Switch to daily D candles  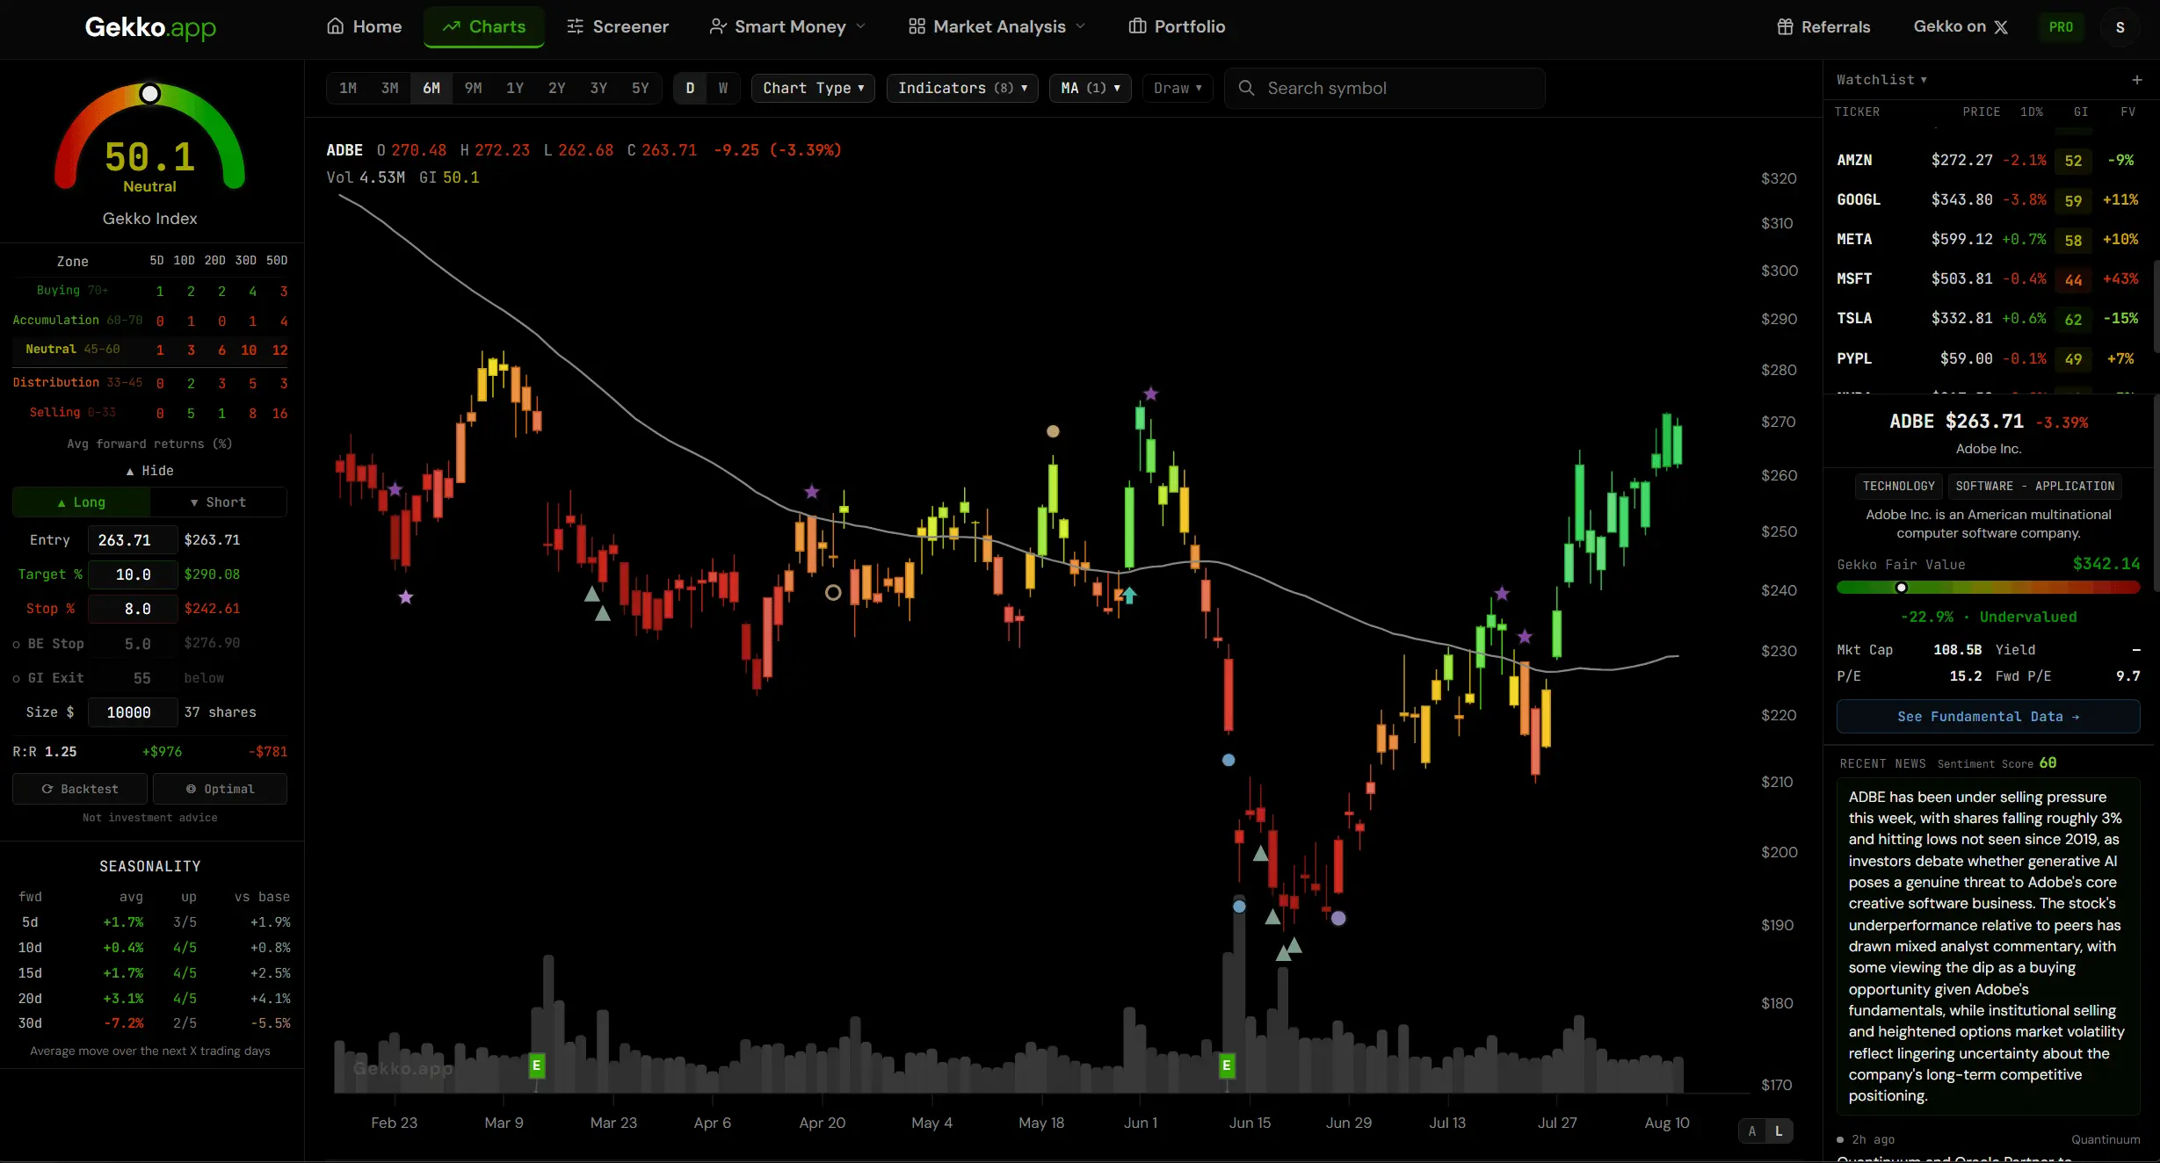pyautogui.click(x=690, y=88)
